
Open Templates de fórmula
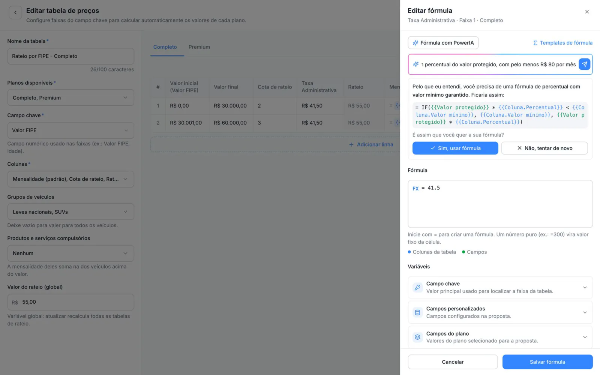coord(563,43)
